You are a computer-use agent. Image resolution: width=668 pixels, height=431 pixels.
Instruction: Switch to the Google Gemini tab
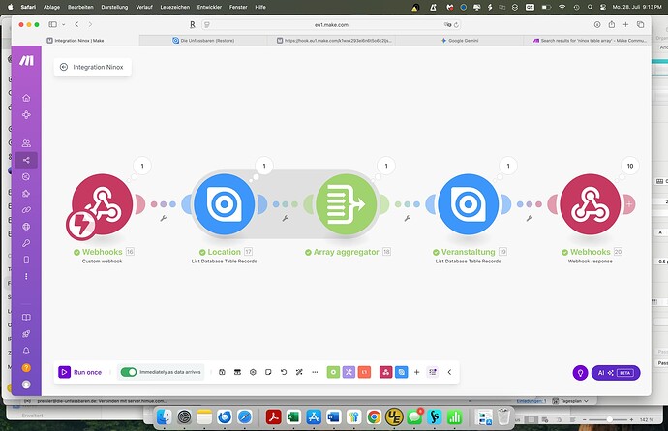(459, 41)
